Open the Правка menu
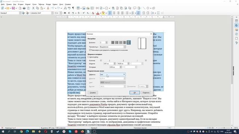 click(x=9, y=4)
